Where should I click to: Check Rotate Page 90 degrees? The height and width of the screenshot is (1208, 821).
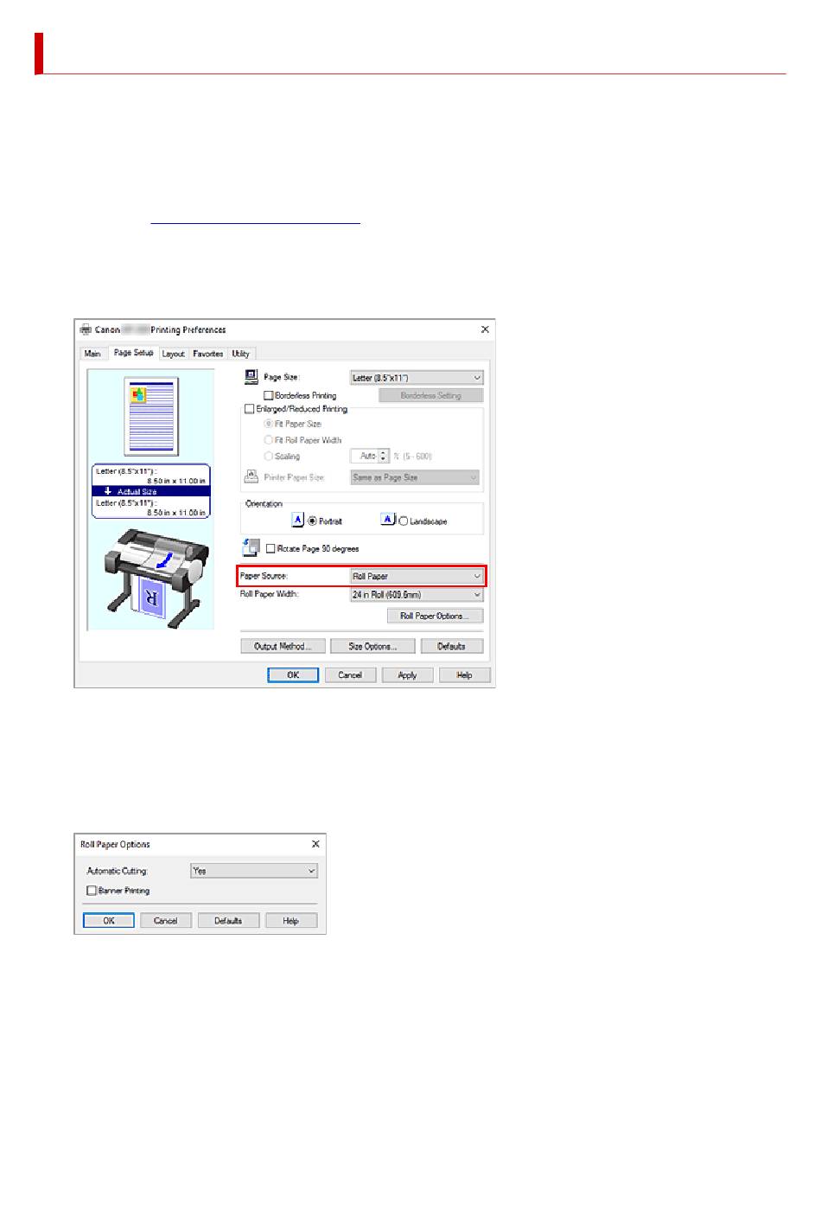pyautogui.click(x=271, y=548)
